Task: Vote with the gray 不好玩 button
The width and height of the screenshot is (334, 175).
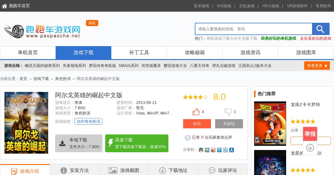Action: pos(229,124)
